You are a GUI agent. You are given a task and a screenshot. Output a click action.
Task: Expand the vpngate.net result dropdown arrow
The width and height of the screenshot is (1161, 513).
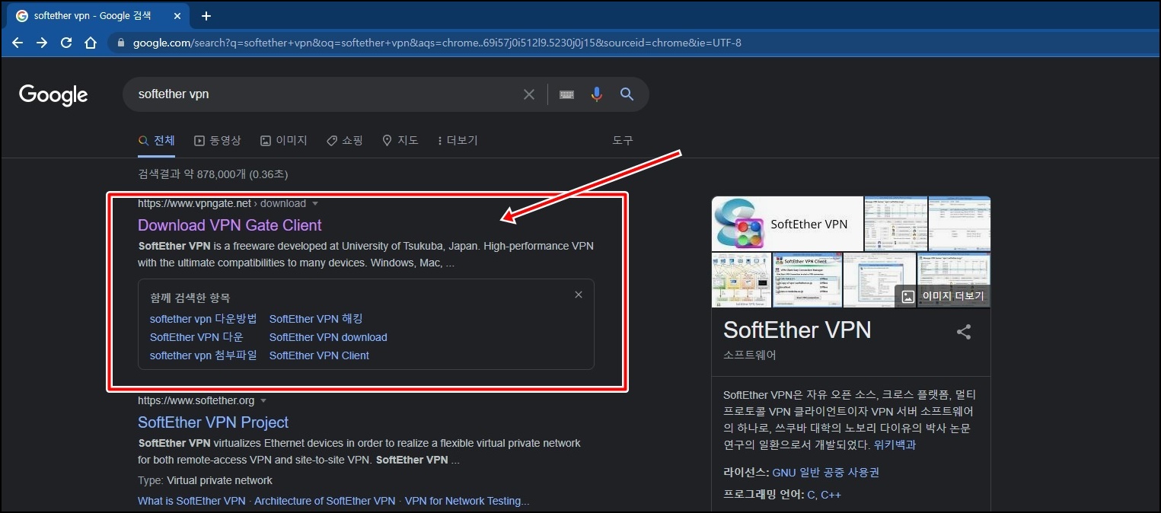(x=315, y=204)
